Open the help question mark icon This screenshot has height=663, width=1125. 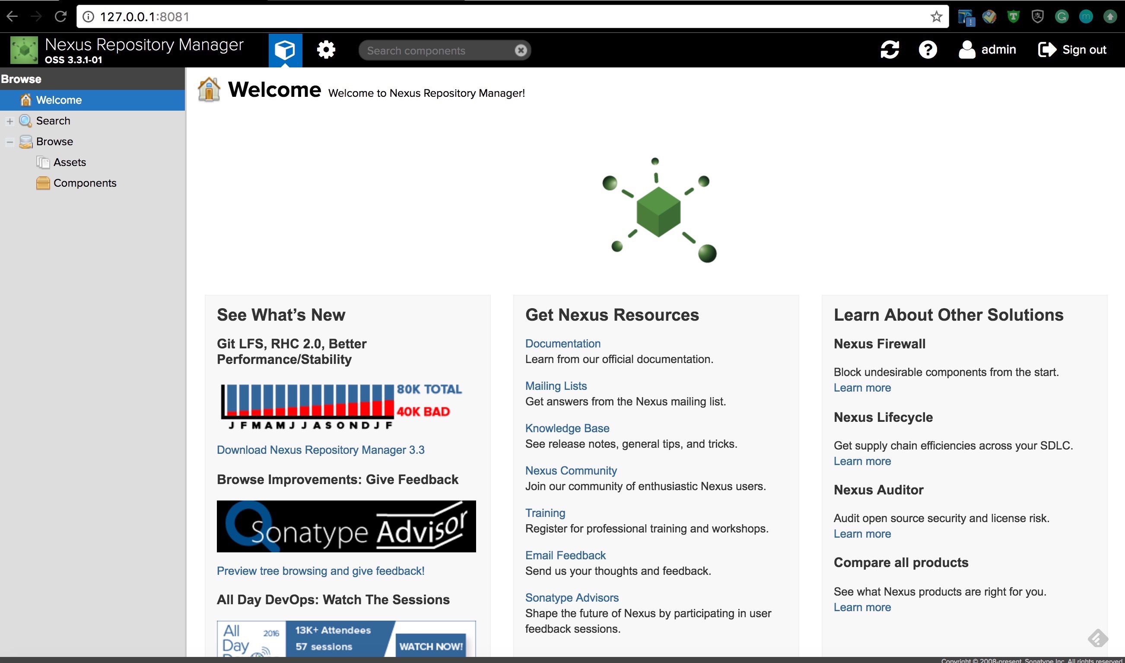pyautogui.click(x=927, y=50)
